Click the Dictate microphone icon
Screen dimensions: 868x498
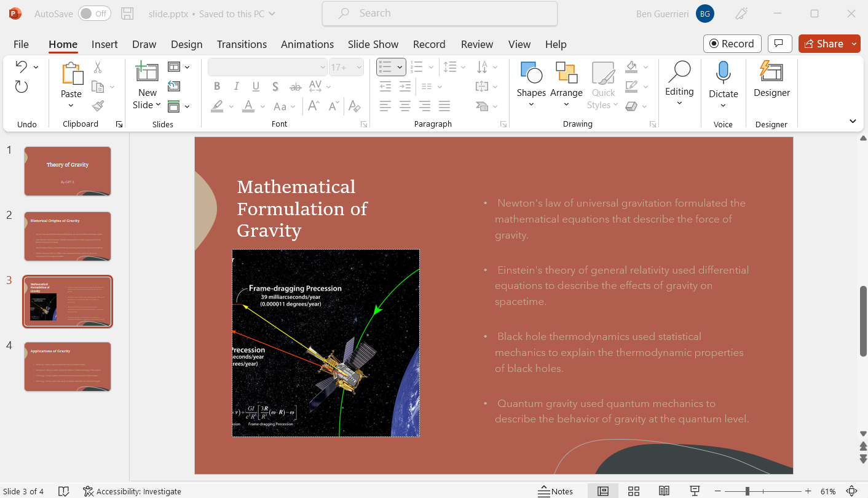[723, 73]
